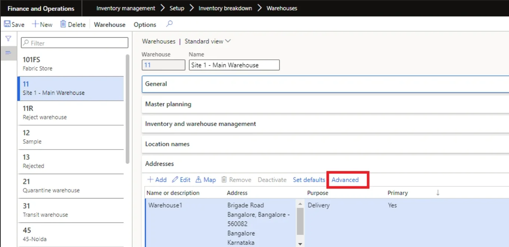This screenshot has height=247, width=509.
Task: Click the address cell scroll-down arrow
Action: click(x=300, y=244)
